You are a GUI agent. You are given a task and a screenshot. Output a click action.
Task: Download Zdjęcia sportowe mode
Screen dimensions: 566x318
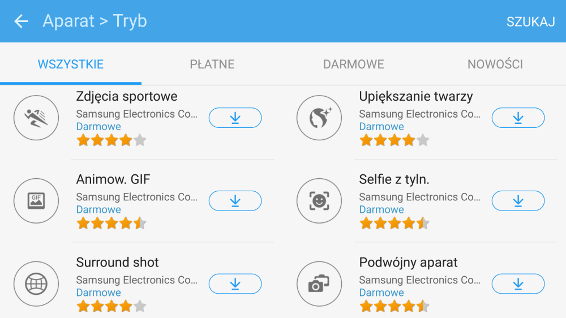235,118
